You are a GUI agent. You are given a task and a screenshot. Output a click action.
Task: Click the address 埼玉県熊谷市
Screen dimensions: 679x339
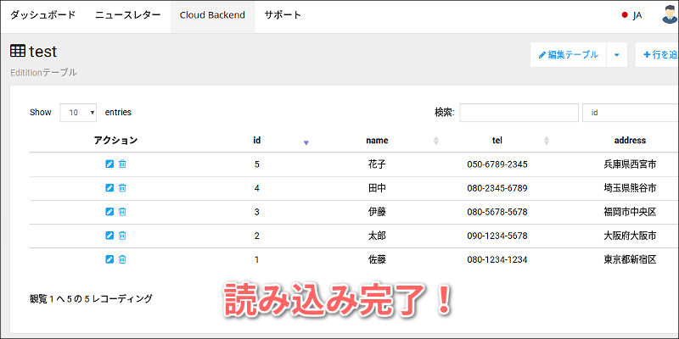click(x=630, y=188)
